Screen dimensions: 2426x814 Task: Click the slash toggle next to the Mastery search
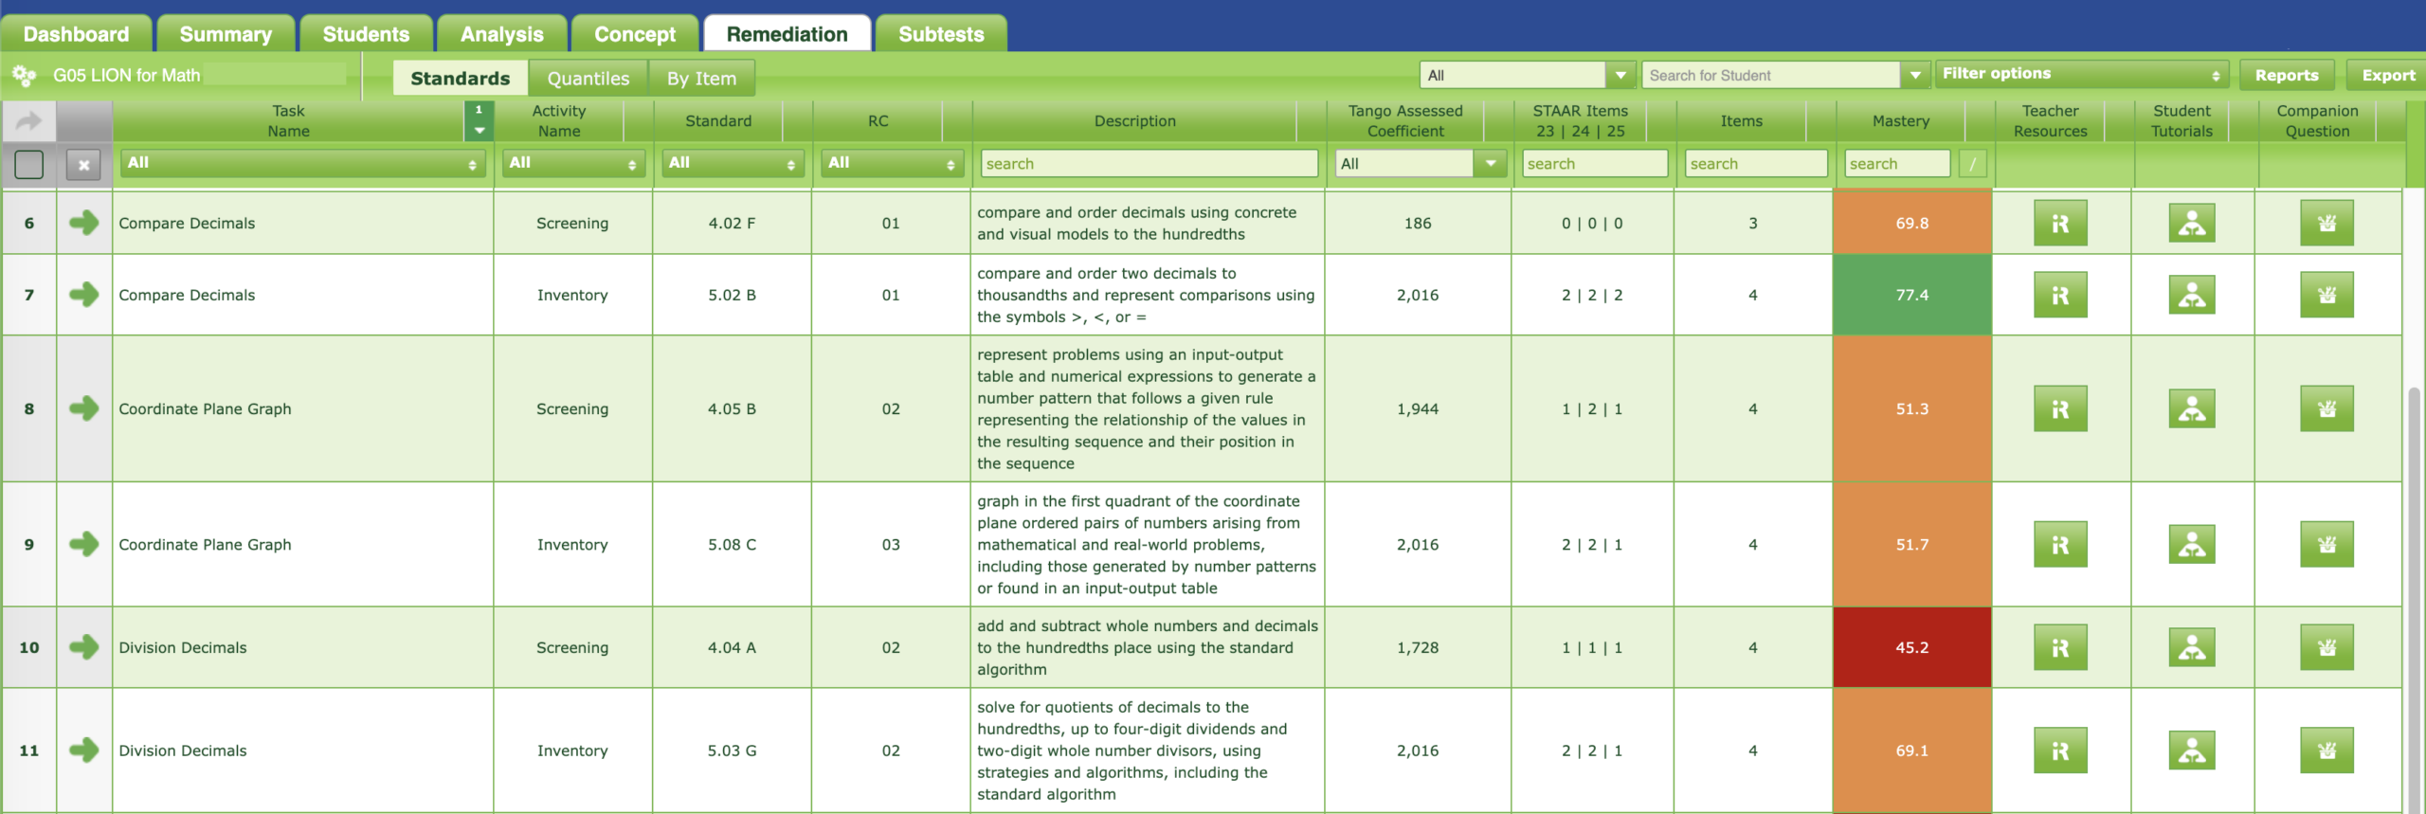1973,164
